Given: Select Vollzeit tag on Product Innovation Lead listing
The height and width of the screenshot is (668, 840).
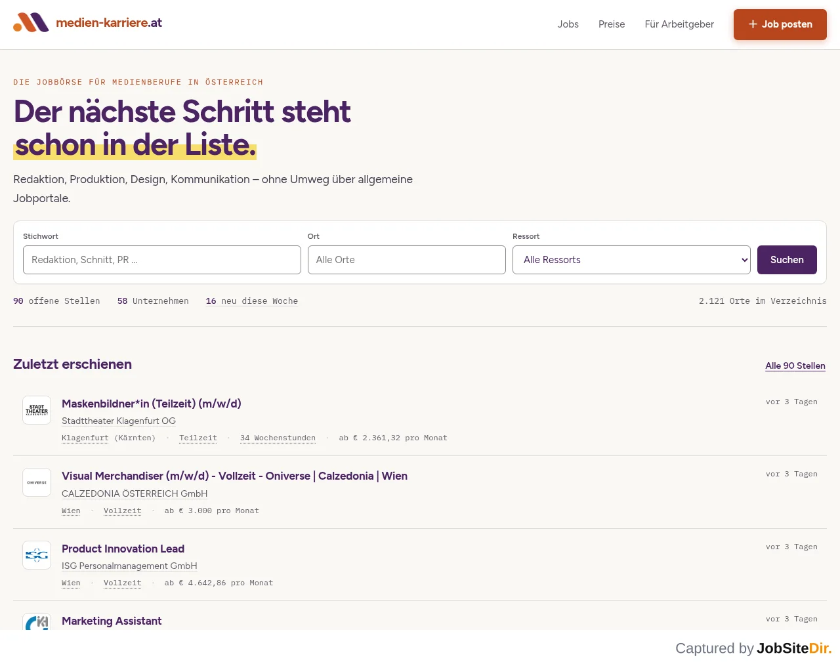Looking at the screenshot, I should pos(123,583).
